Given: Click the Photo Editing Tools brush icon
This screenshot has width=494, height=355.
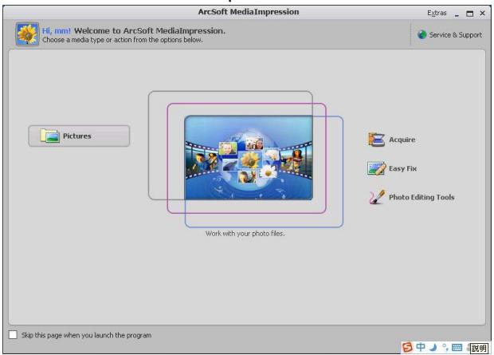Looking at the screenshot, I should (x=377, y=197).
